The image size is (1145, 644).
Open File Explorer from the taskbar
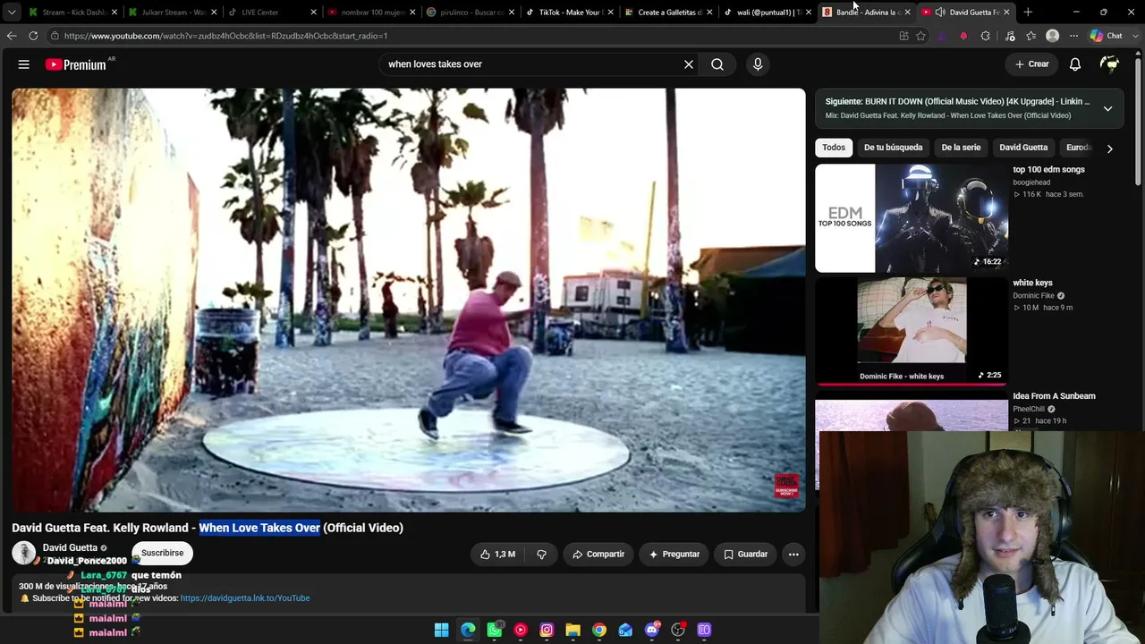tap(573, 630)
